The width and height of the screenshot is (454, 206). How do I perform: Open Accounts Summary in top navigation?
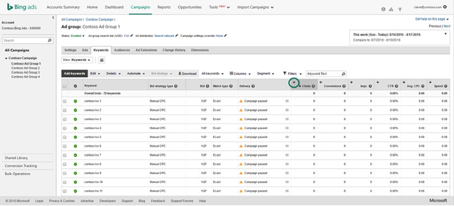(x=63, y=7)
